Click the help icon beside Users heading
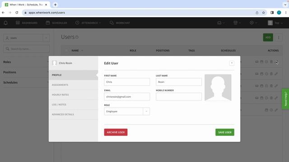The width and height of the screenshot is (289, 162). [77, 37]
